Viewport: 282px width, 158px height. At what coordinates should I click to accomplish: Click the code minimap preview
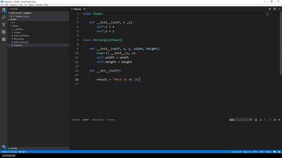(268, 14)
